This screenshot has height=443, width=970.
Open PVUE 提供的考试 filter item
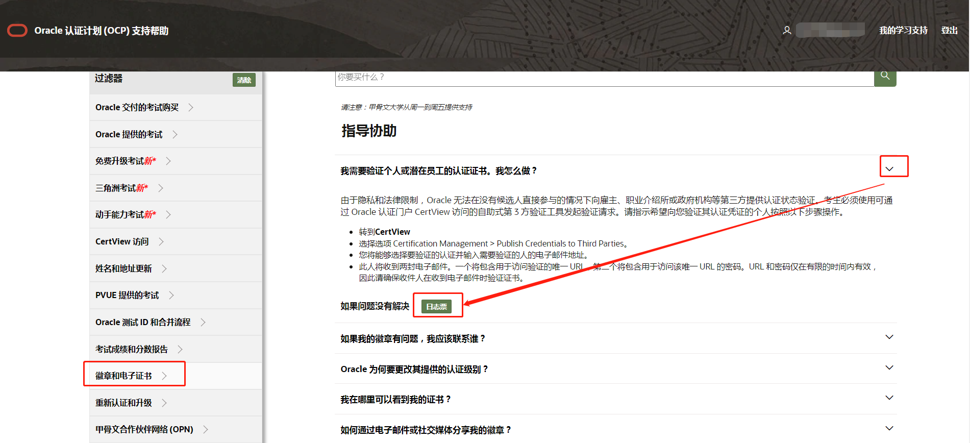176,295
